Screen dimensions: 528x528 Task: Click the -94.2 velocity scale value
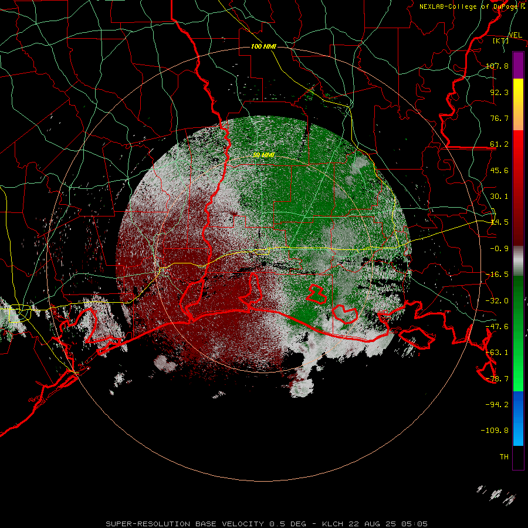tap(497, 404)
